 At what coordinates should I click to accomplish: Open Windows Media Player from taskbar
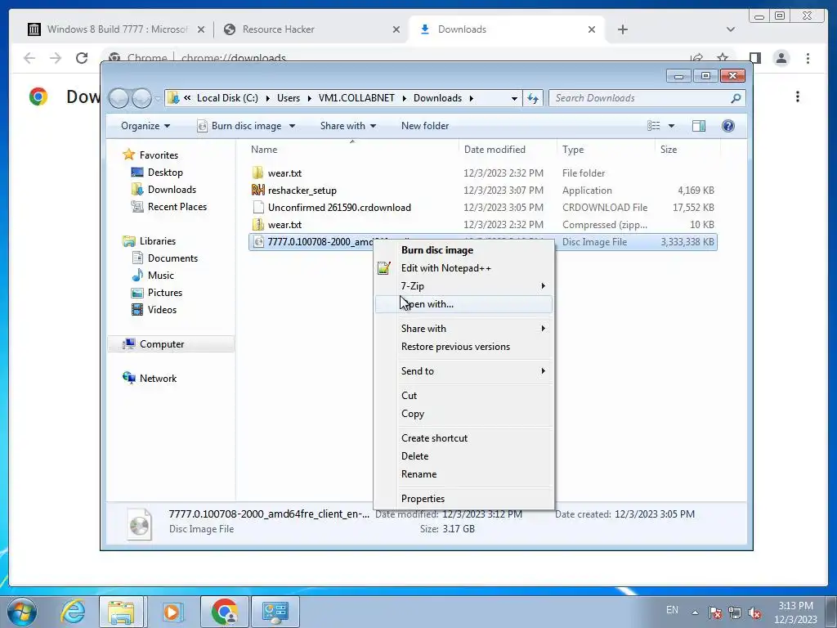coord(172,612)
